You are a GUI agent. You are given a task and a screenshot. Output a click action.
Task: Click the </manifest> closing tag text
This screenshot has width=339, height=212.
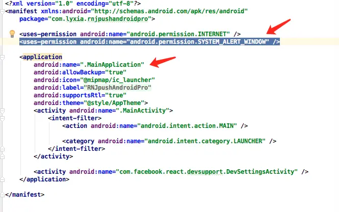(x=25, y=195)
